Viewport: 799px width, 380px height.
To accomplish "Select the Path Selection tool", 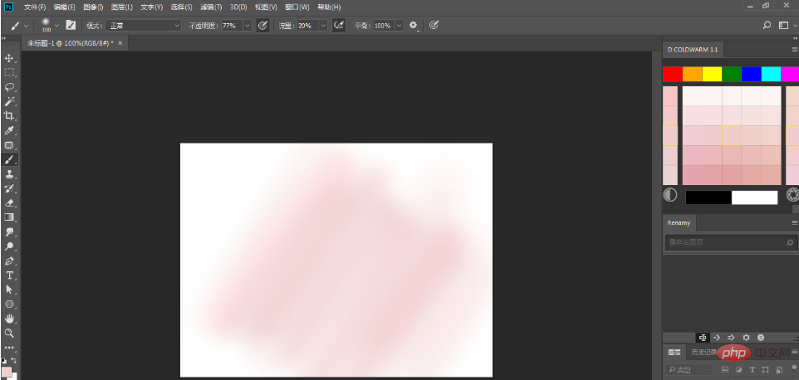I will (x=9, y=290).
